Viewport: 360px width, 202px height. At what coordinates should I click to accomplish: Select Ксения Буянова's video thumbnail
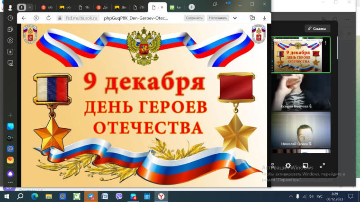[x=301, y=92]
